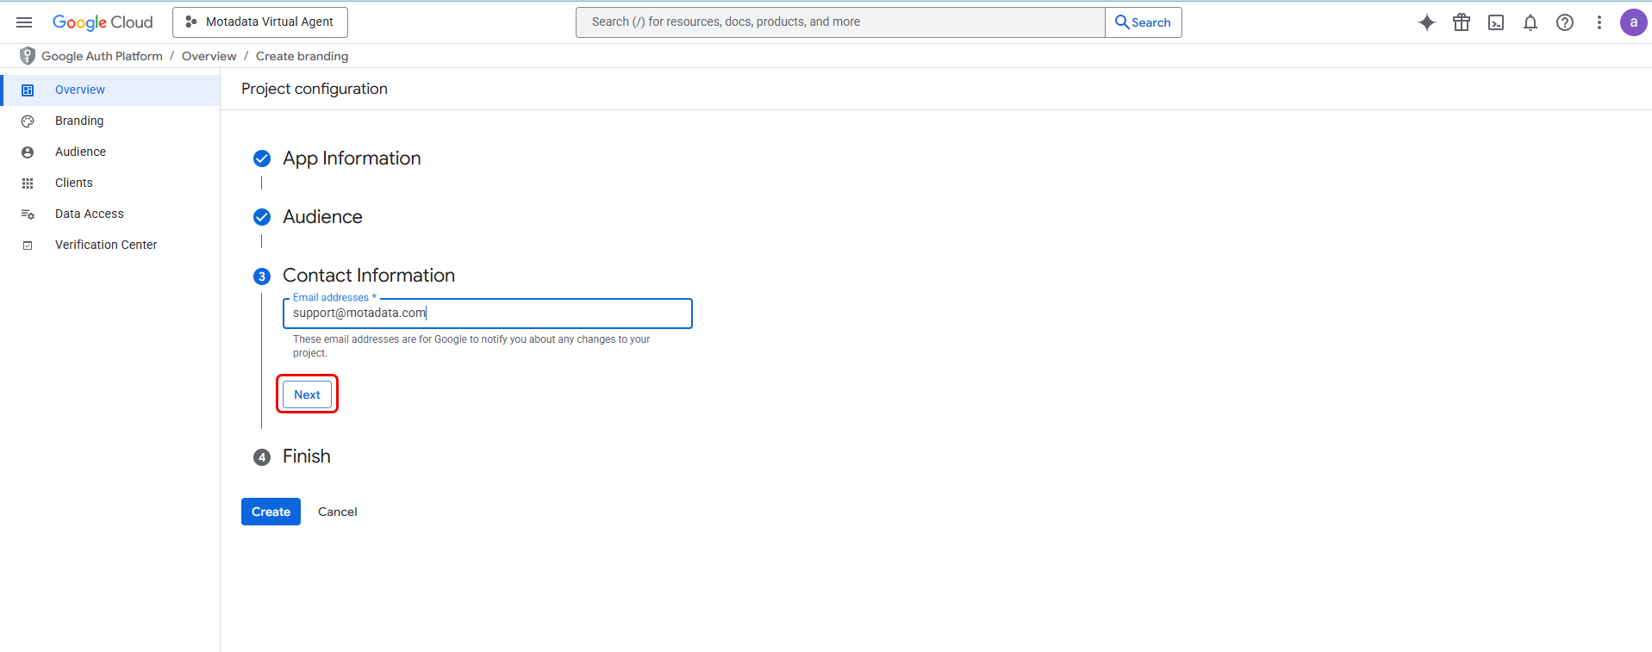Open the free trial gift icon

tap(1462, 22)
